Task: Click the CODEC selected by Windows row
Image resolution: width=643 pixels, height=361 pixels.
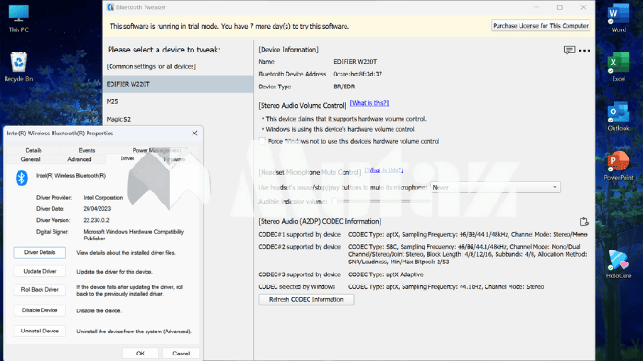Action: click(401, 286)
